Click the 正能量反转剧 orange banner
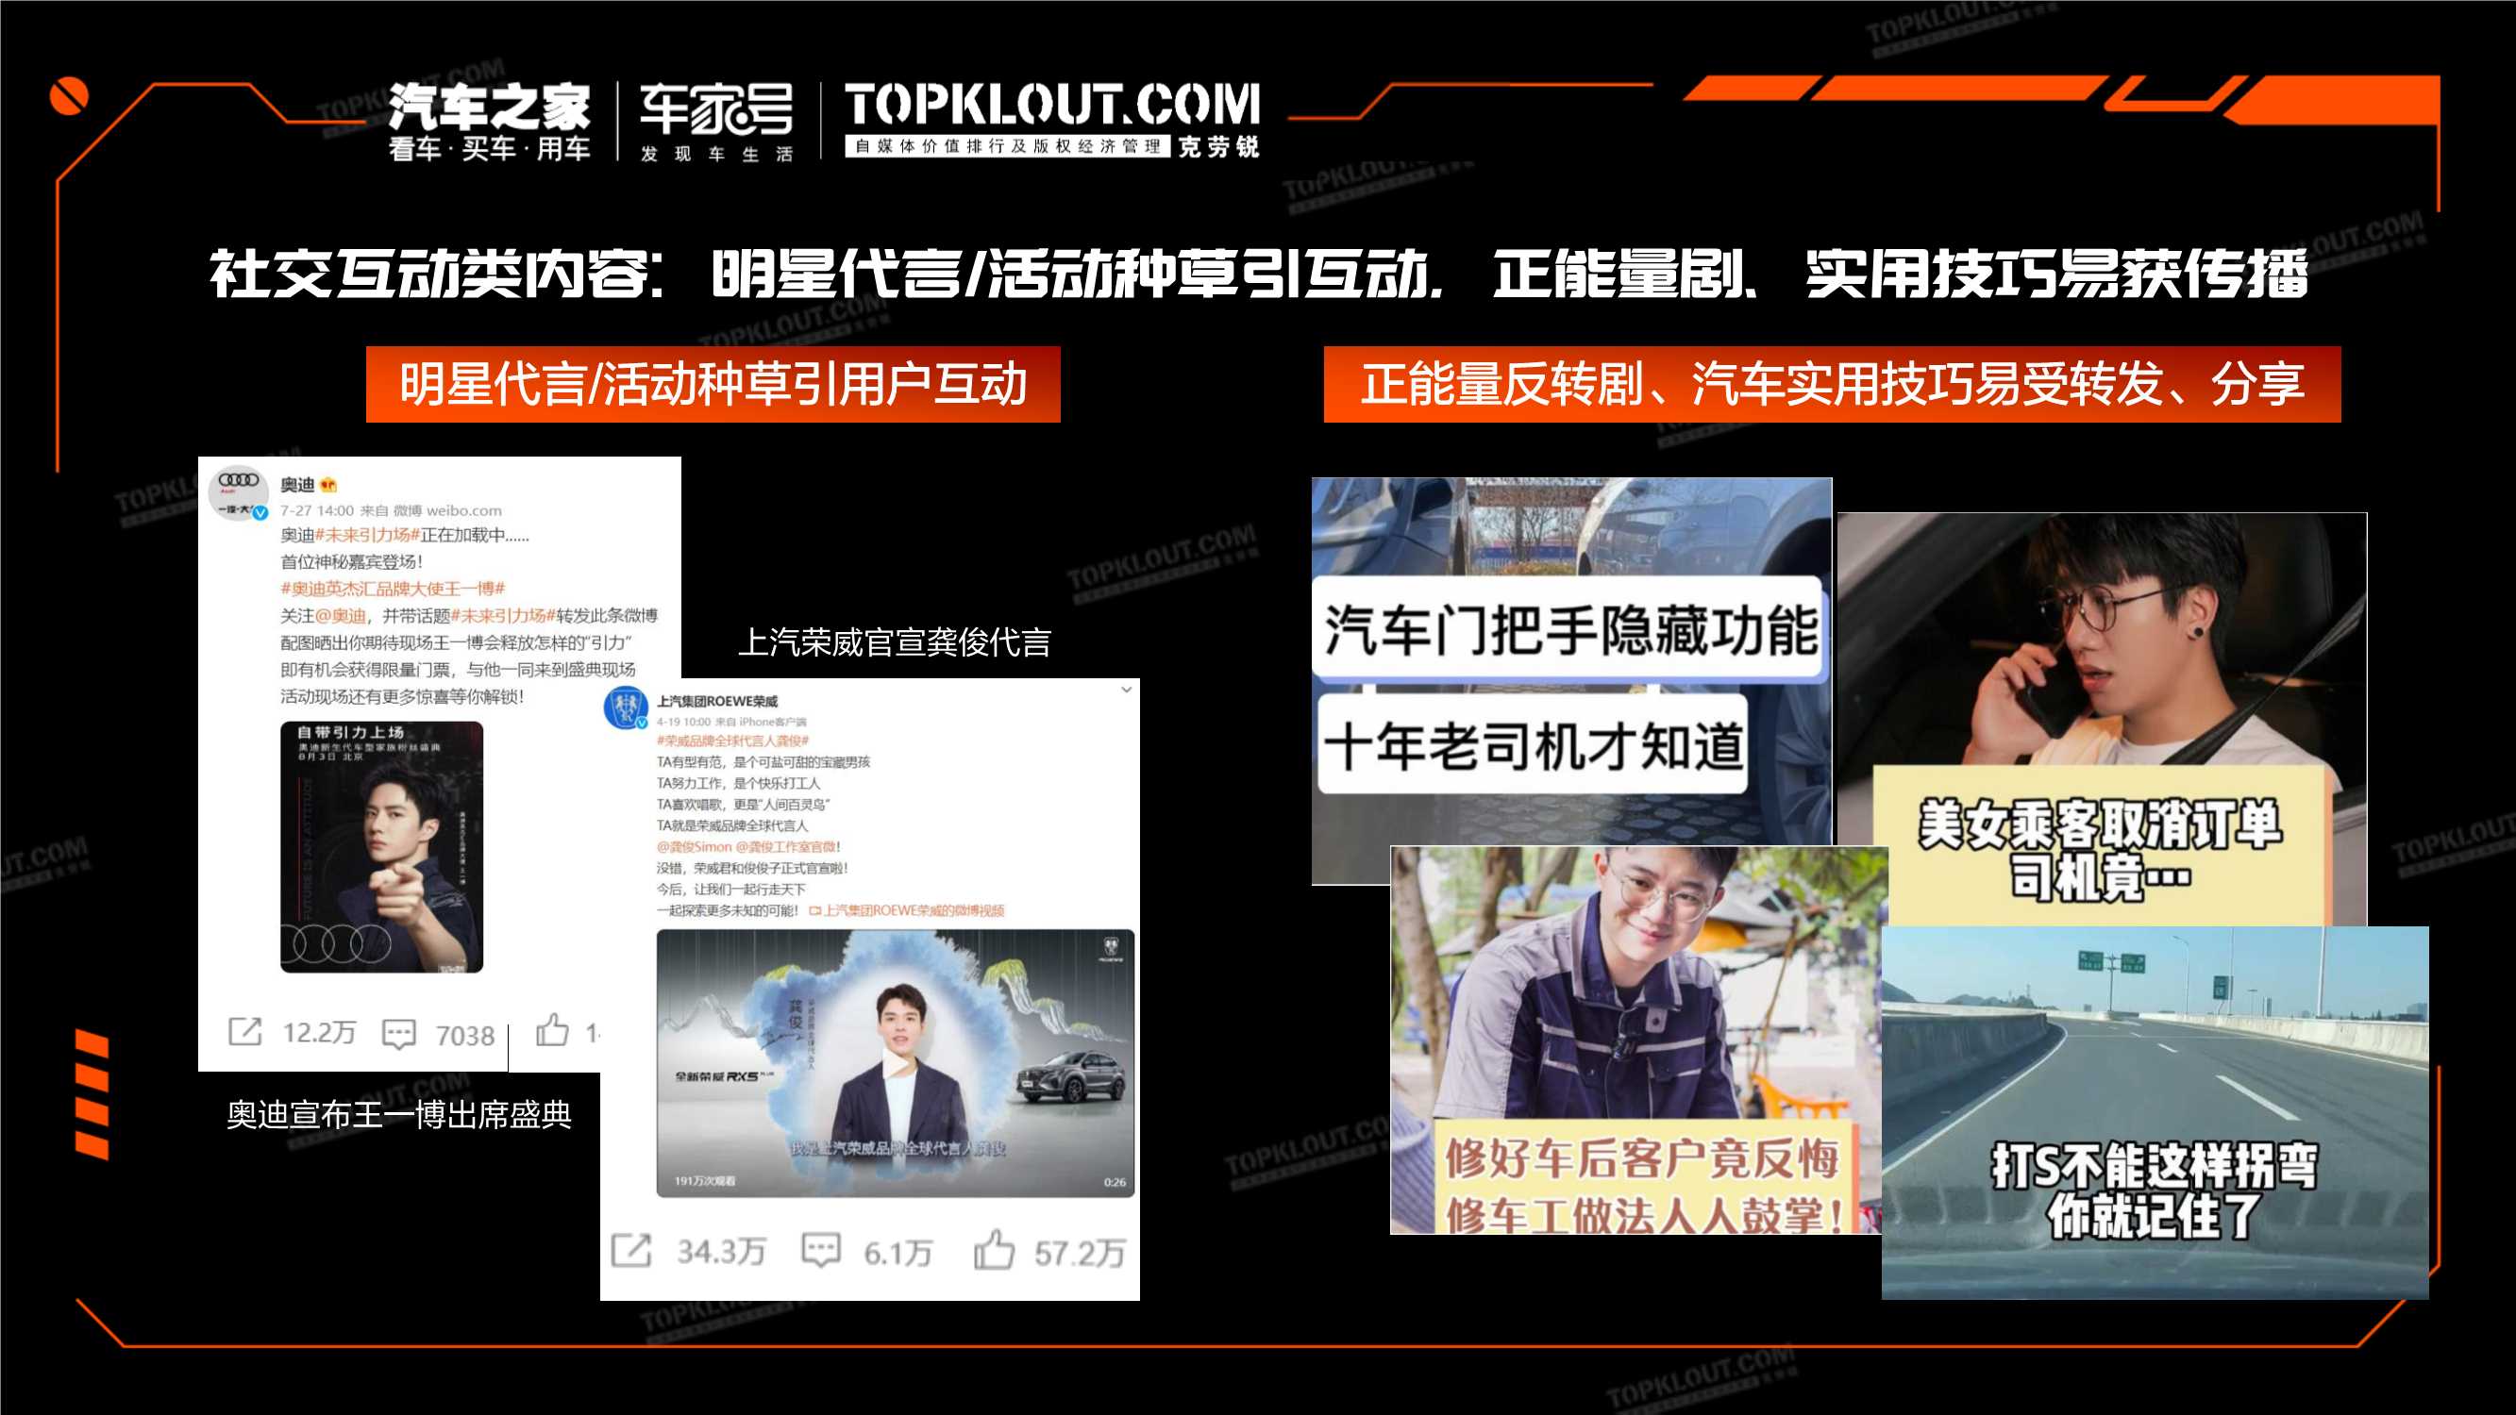Screen dimensions: 2516x1415 click(x=1833, y=384)
